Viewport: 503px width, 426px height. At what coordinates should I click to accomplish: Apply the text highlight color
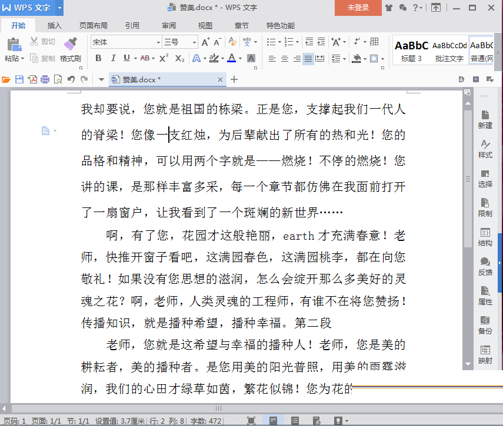(x=214, y=58)
